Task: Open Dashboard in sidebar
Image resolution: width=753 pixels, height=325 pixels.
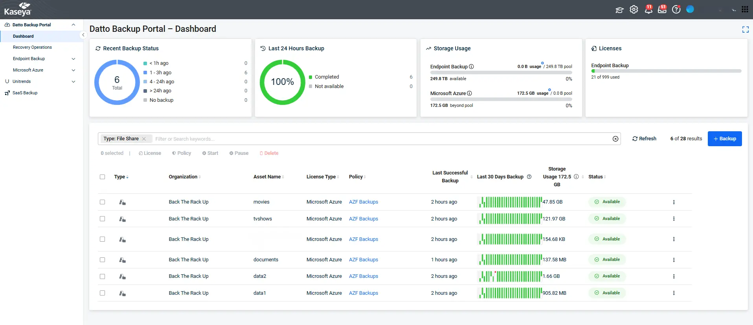Action: 42,36
